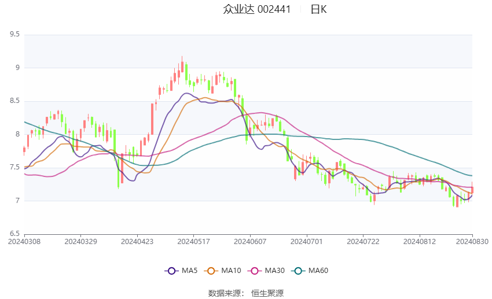Click the MA60 teal legend marker
492x299 pixels.
pyautogui.click(x=298, y=271)
